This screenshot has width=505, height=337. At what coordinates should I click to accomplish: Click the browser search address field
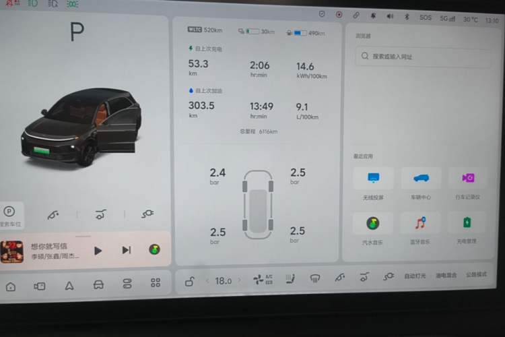coord(423,57)
